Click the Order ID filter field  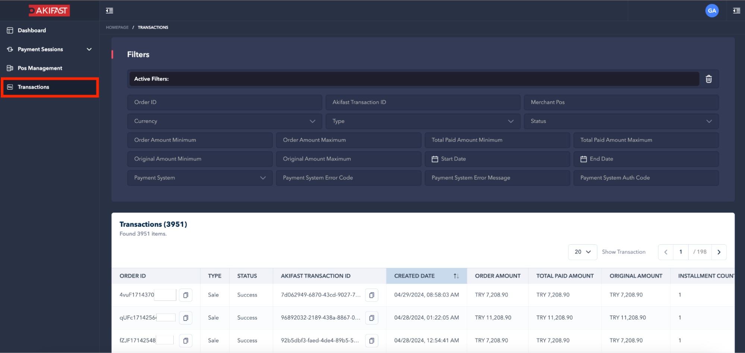point(224,102)
